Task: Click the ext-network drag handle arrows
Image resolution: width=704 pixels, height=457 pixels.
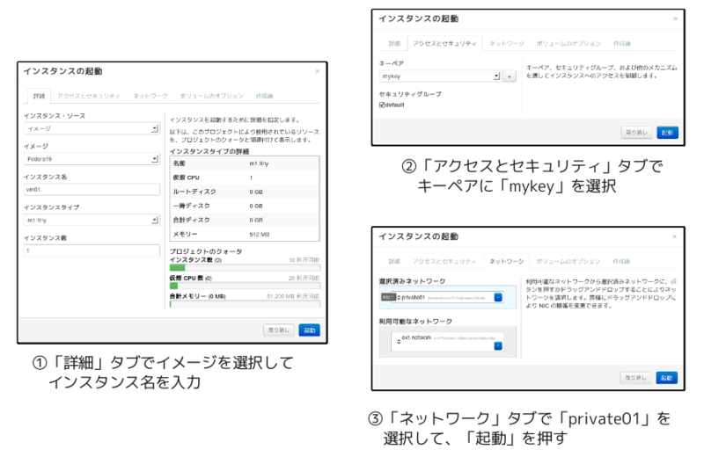Action: tap(399, 342)
